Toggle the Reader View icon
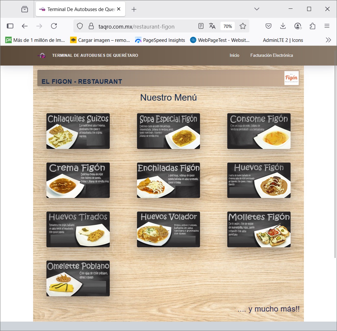The height and width of the screenshot is (331, 337). tap(201, 26)
